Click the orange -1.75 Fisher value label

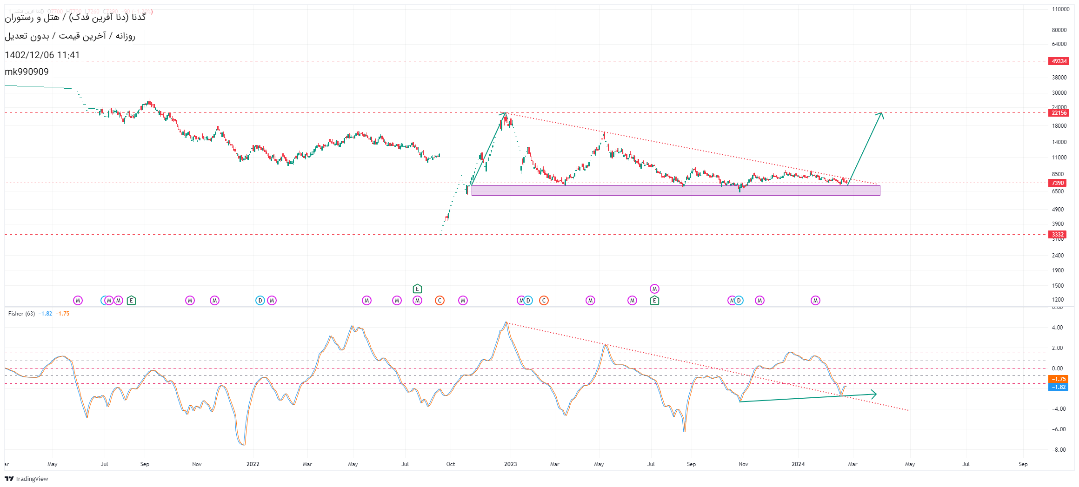pos(1059,379)
